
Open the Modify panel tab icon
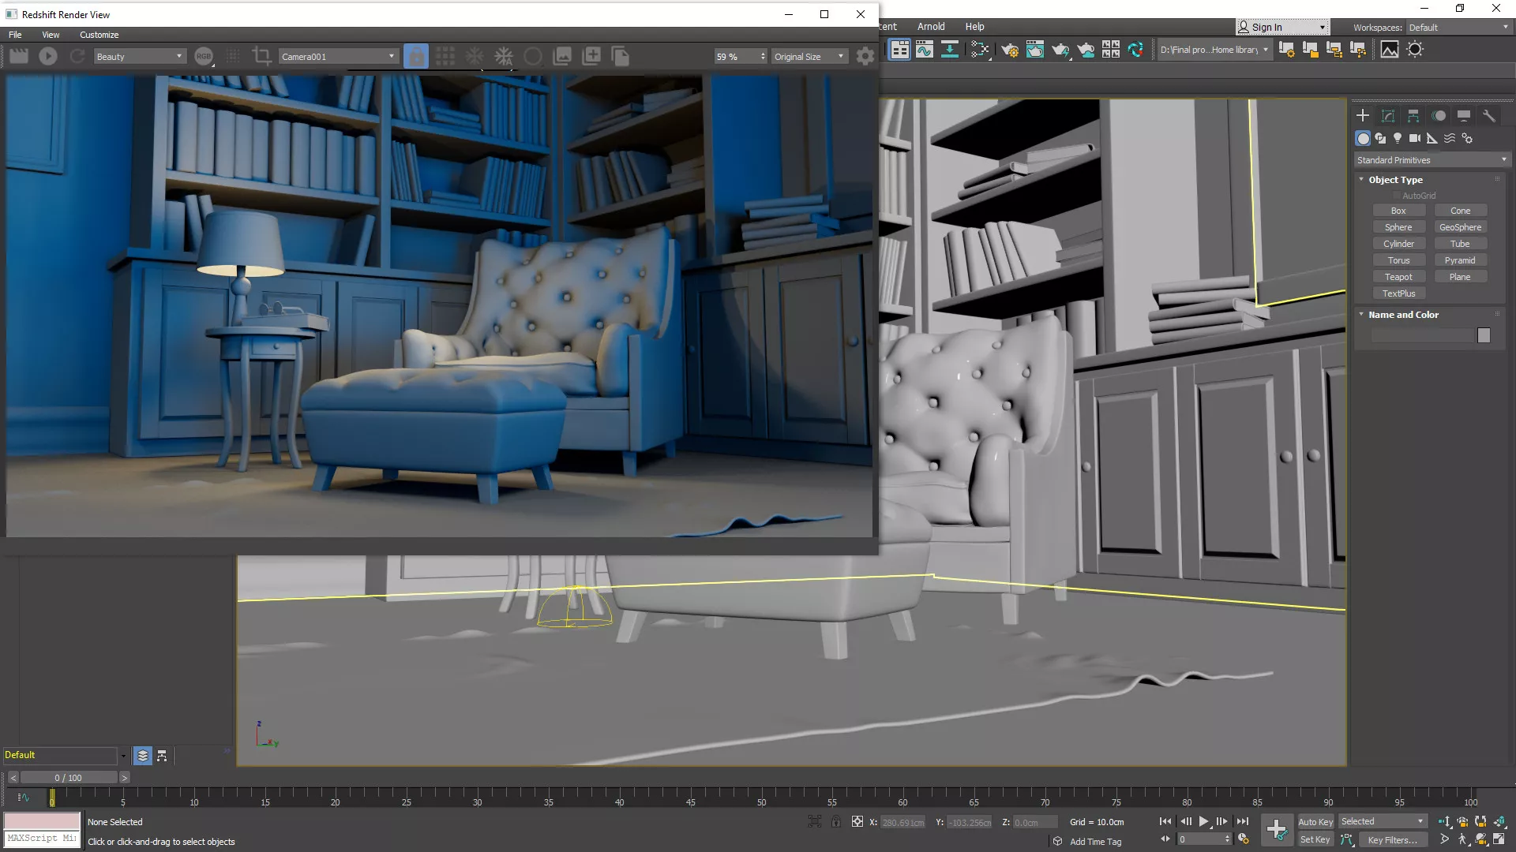(1388, 116)
